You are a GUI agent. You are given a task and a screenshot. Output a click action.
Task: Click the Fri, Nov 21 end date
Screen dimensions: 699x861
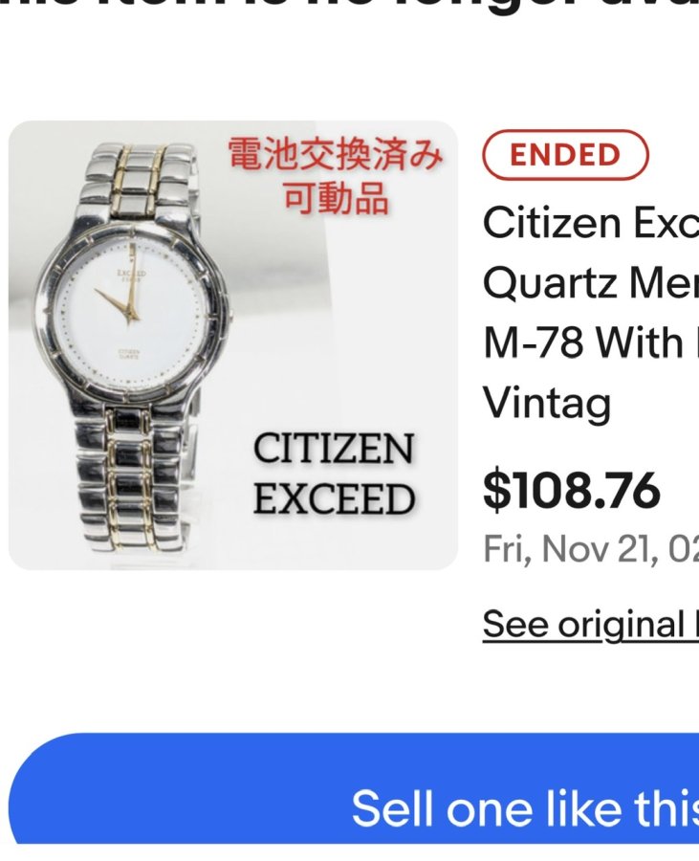coord(591,548)
